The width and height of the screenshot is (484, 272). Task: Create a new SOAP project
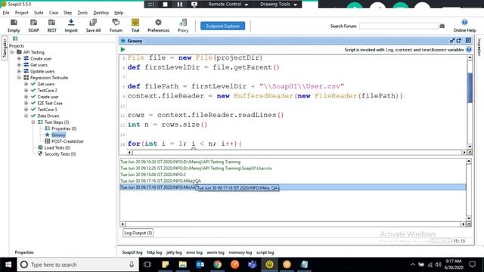33,26
